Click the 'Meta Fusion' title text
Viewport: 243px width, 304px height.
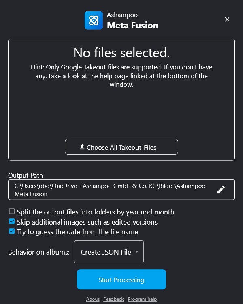click(x=132, y=26)
